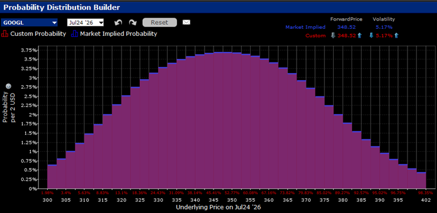Image resolution: width=437 pixels, height=213 pixels.
Task: Click the Volatility column header
Action: coord(384,19)
